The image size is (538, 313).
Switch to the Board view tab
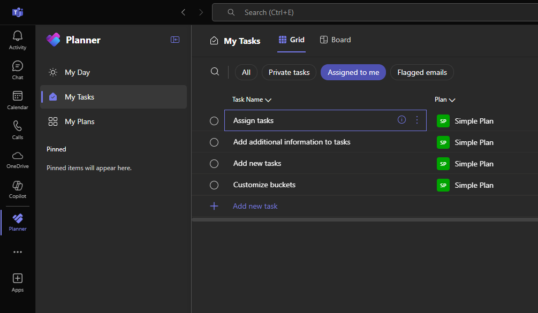[335, 40]
